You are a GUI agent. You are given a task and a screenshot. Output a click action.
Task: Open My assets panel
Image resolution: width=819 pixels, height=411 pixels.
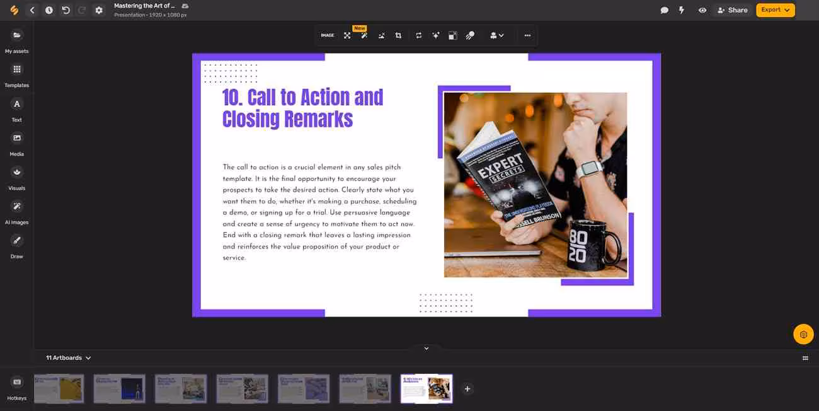point(17,42)
